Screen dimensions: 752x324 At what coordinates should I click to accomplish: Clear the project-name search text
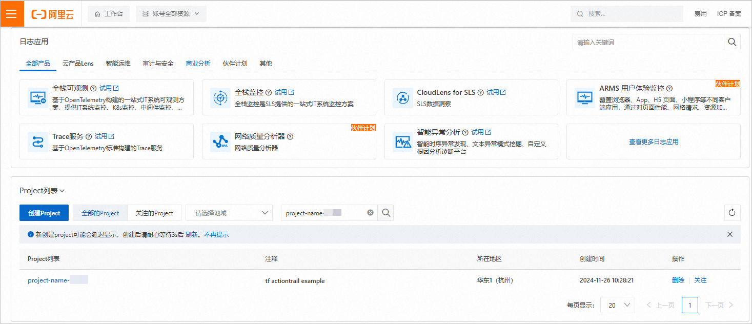pos(370,213)
